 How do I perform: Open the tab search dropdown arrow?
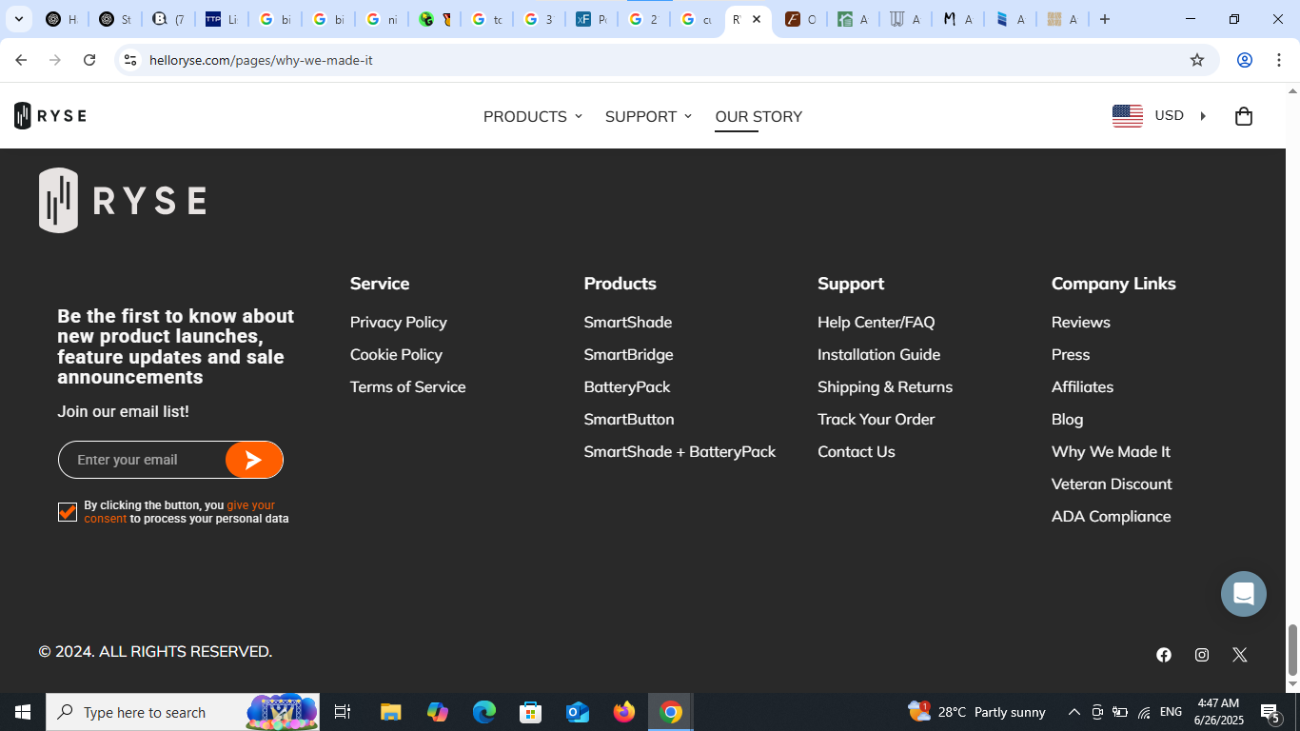coord(18,19)
